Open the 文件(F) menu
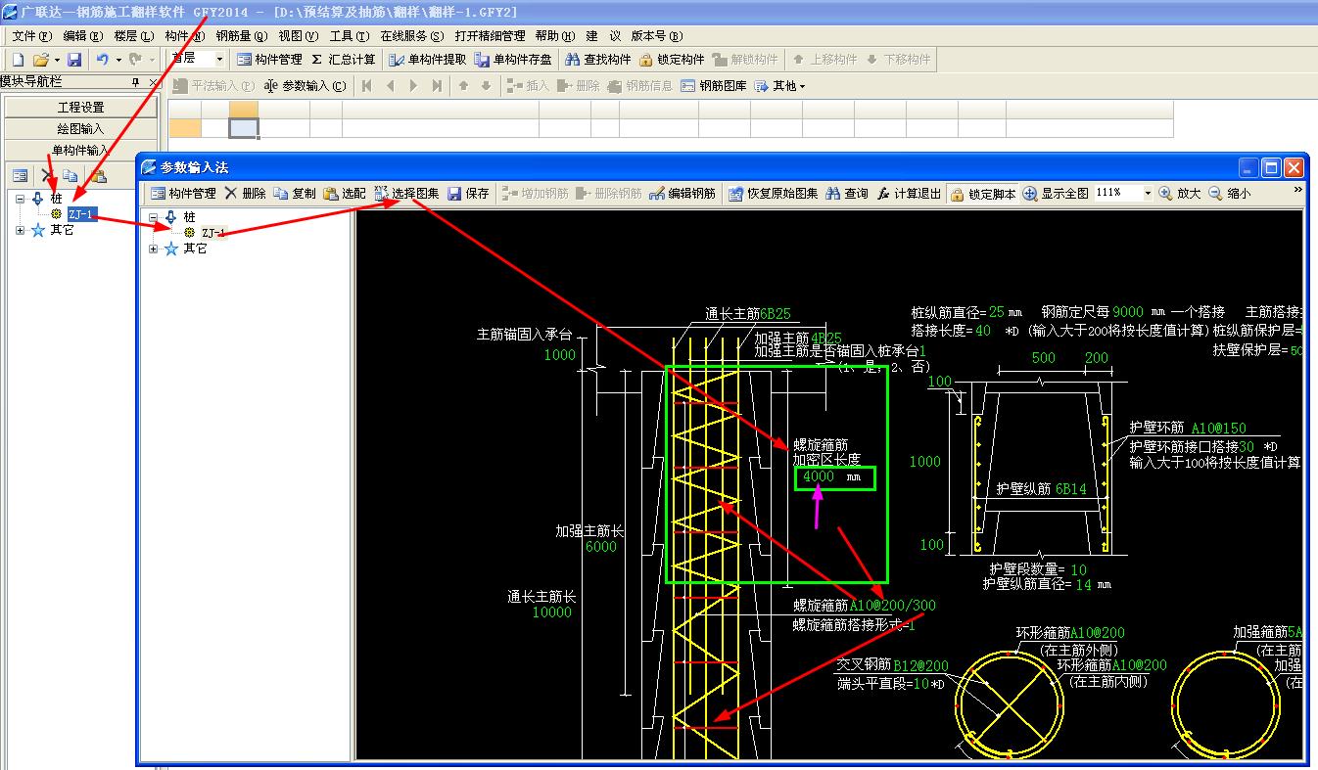The height and width of the screenshot is (770, 1318). [x=31, y=35]
